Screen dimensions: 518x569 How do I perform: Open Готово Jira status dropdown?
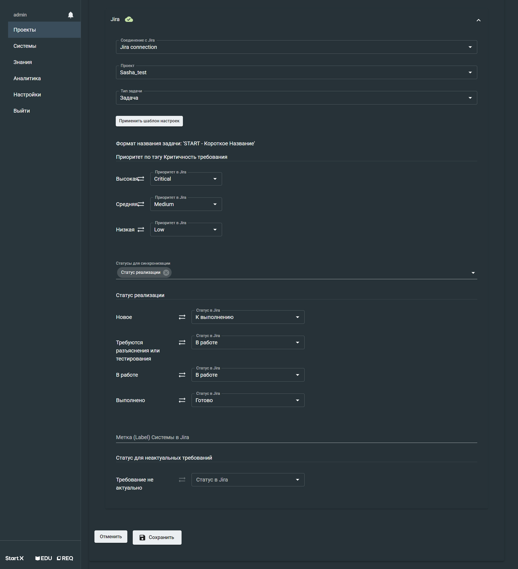click(x=248, y=400)
